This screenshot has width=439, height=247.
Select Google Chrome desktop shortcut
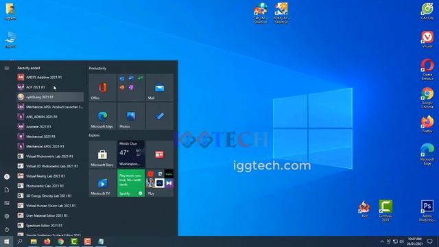coord(427,98)
